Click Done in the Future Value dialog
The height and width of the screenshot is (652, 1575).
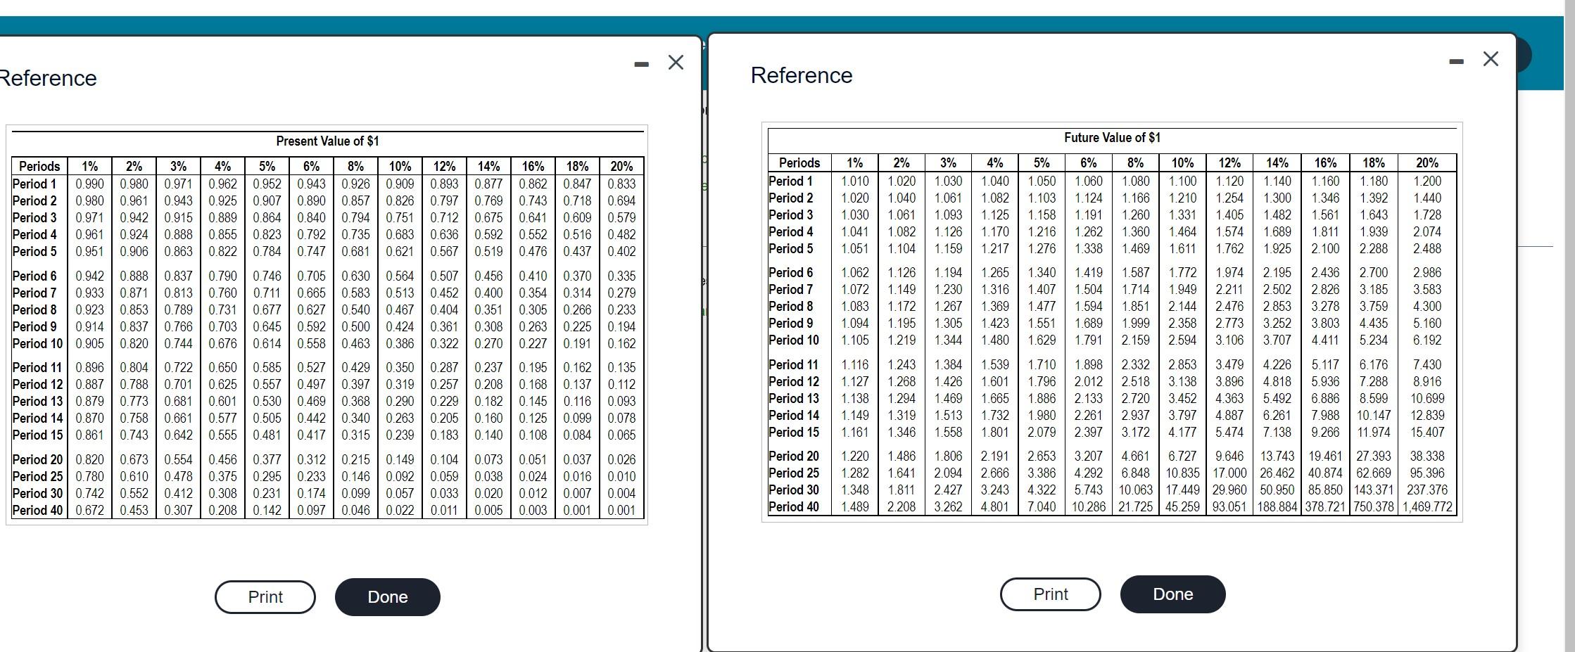(1173, 594)
